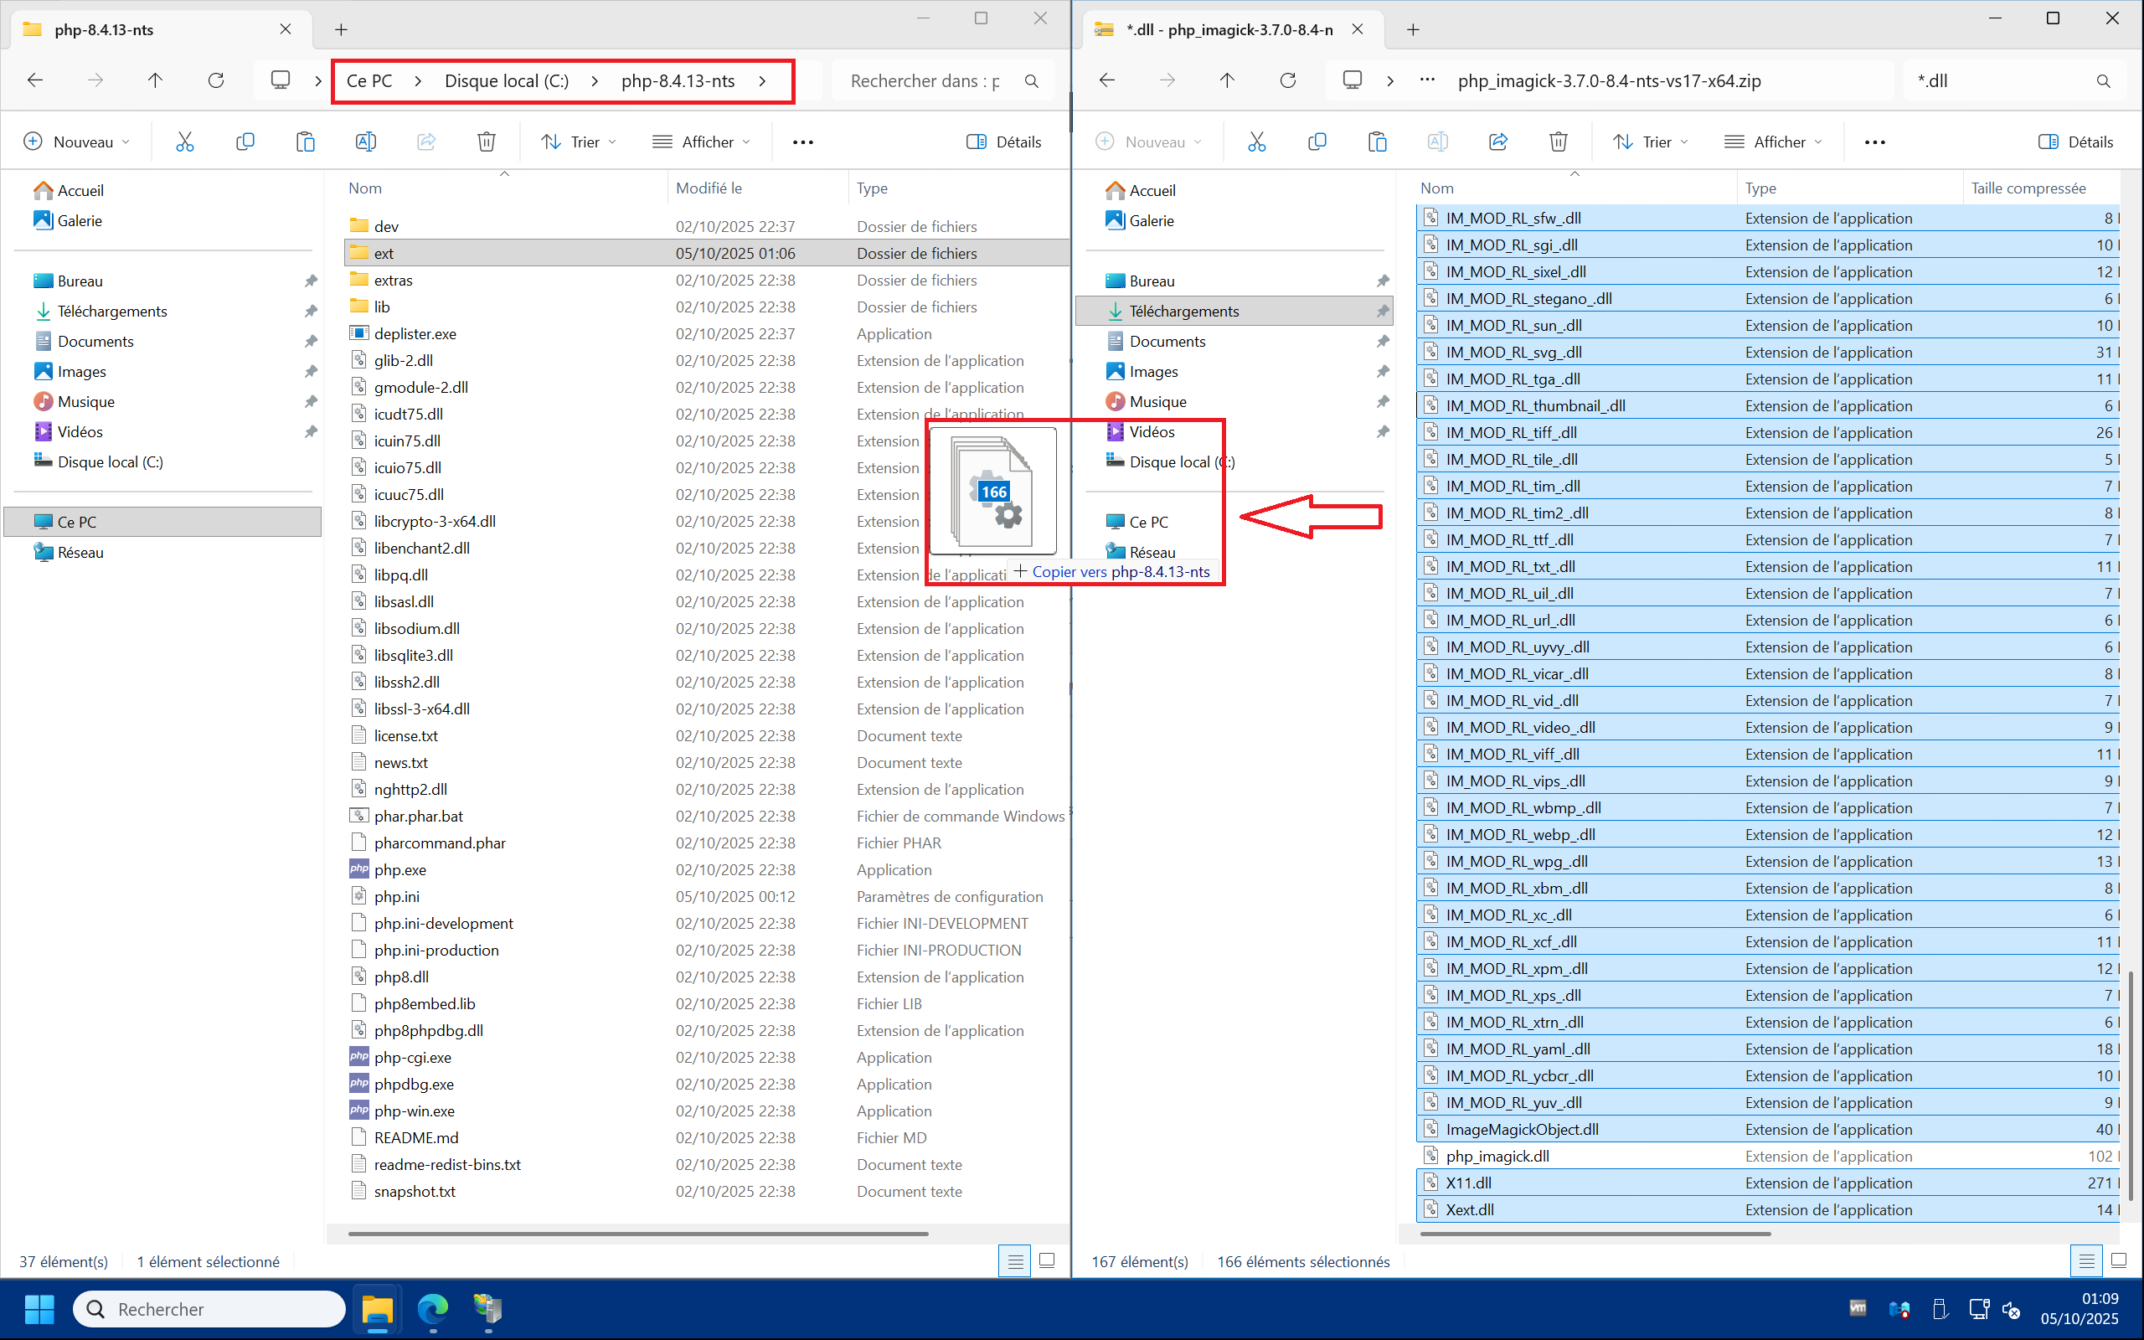Expand Nouveau dropdown in left window
The height and width of the screenshot is (1340, 2144).
(76, 142)
